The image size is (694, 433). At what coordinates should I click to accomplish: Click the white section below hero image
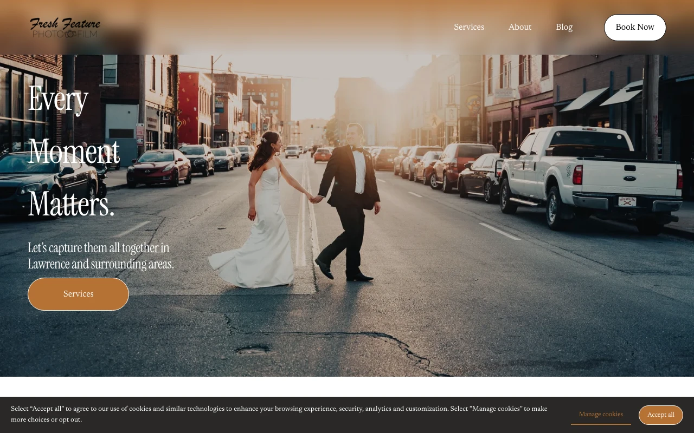pos(347,386)
